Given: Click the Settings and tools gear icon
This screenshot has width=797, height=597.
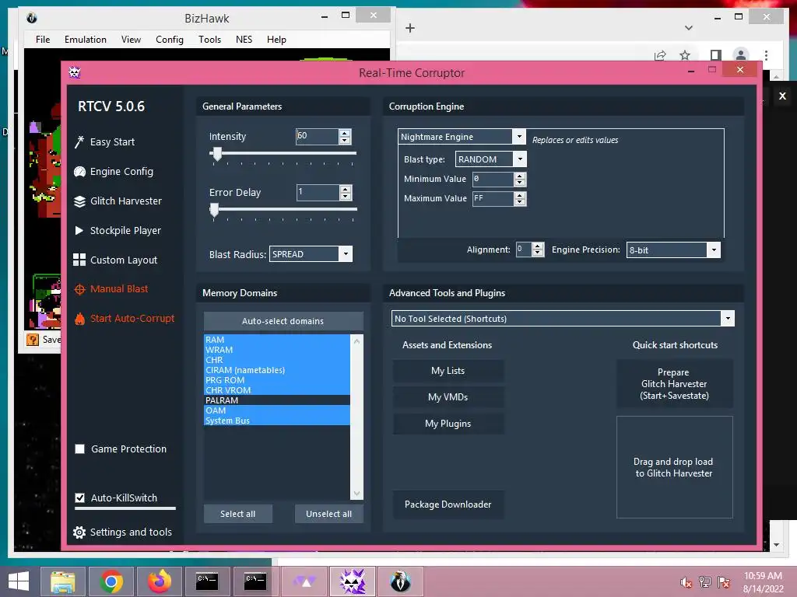Looking at the screenshot, I should click(79, 532).
